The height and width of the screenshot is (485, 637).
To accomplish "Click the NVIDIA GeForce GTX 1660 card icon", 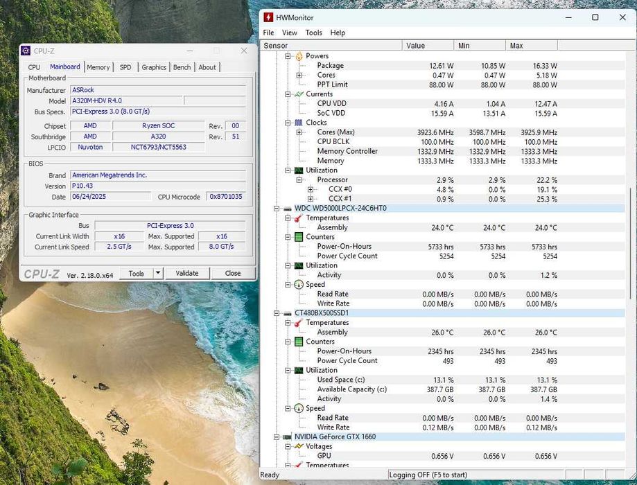I will coord(288,436).
